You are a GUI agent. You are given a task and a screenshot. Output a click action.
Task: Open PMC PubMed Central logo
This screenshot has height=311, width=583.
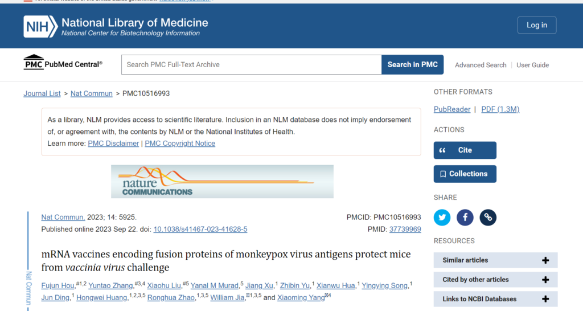tap(63, 63)
